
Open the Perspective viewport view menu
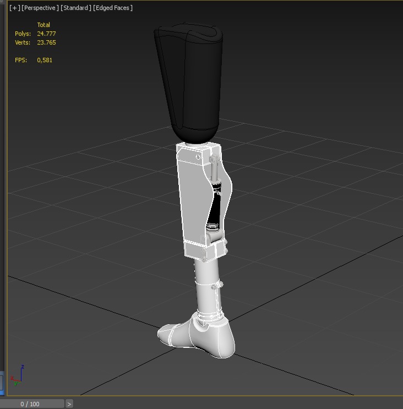[x=40, y=8]
